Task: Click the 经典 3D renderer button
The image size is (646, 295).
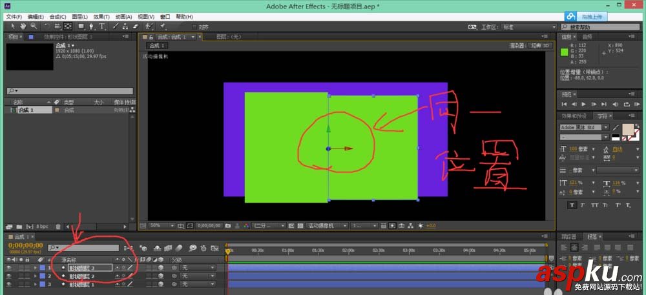Action: click(540, 46)
